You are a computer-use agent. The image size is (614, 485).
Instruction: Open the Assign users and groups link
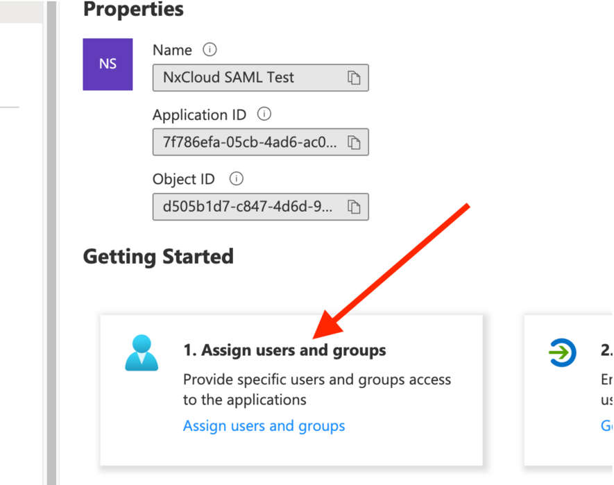coord(264,425)
